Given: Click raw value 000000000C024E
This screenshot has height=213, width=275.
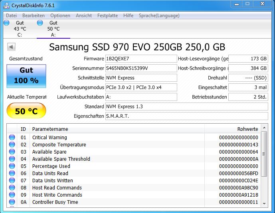Looking at the screenshot, I should (239, 181).
